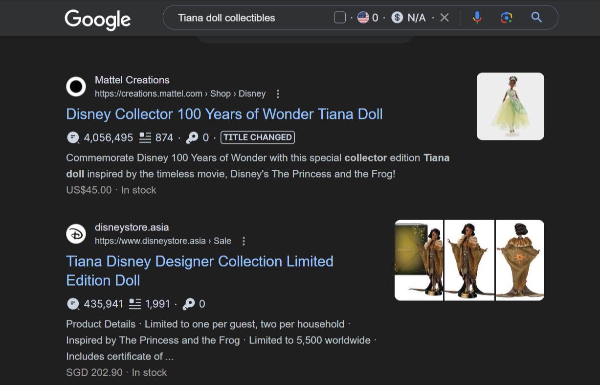600x385 pixels.
Task: Select the US flag icon in search bar
Action: (363, 18)
